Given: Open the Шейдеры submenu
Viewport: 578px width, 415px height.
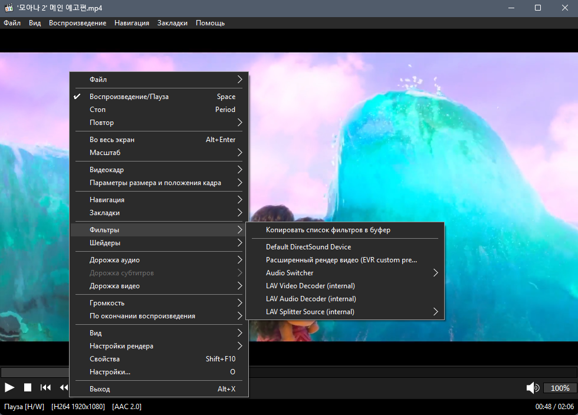Looking at the screenshot, I should click(159, 243).
